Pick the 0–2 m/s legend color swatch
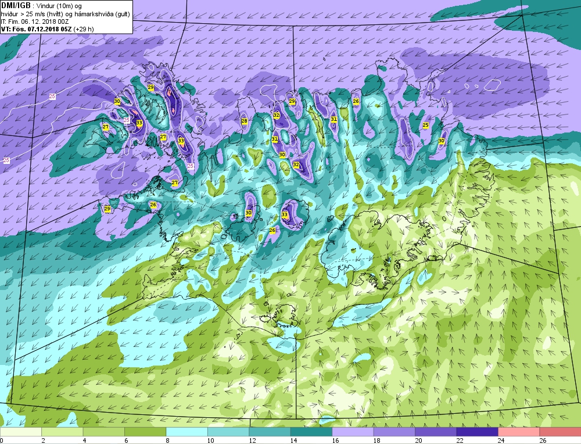This screenshot has height=444, width=581. (x=21, y=432)
